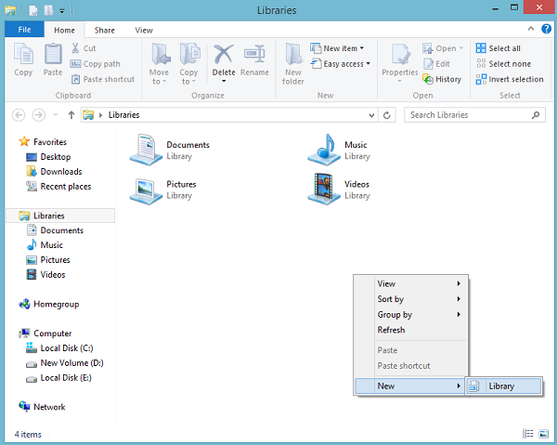The width and height of the screenshot is (557, 445).
Task: Open the Music library icon
Action: pos(324,150)
